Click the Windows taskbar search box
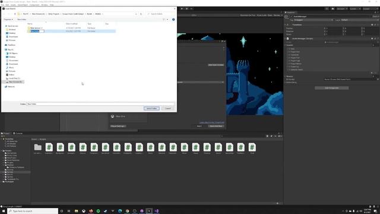This screenshot has width=380, height=214. 33,211
